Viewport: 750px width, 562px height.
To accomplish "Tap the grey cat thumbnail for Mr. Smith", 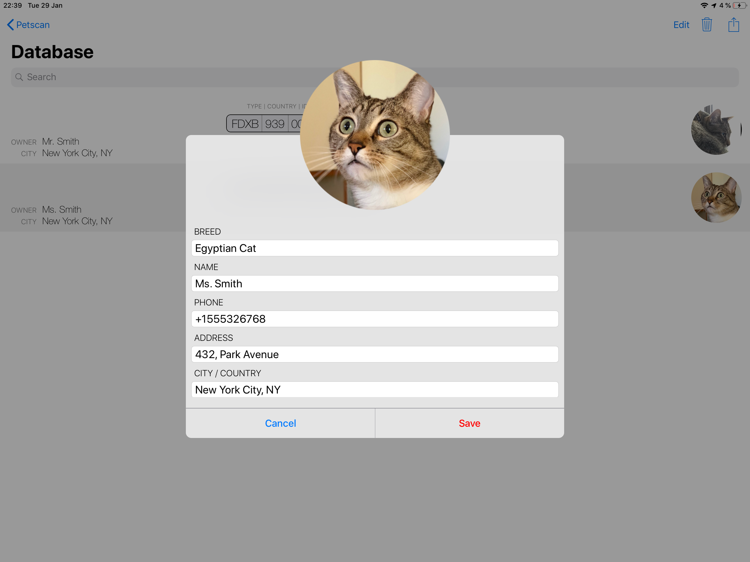I will [716, 130].
